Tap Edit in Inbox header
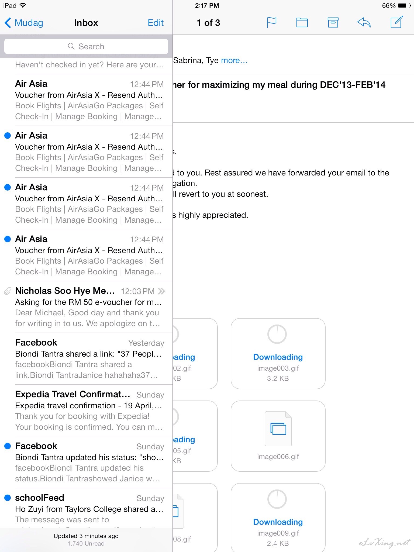The image size is (414, 552). click(156, 23)
